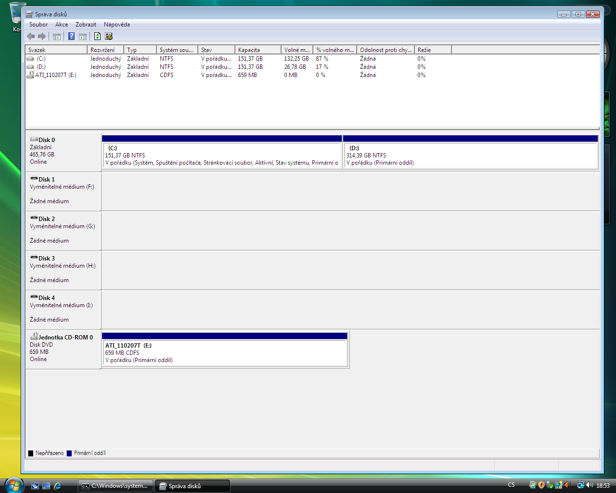Click Vyměnitelné médium (G:) under Disk 2
This screenshot has width=616, height=493.
pos(63,226)
